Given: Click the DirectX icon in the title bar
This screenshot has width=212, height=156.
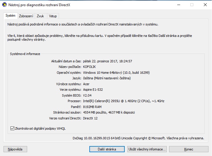Looking at the screenshot, I should click(4, 5).
